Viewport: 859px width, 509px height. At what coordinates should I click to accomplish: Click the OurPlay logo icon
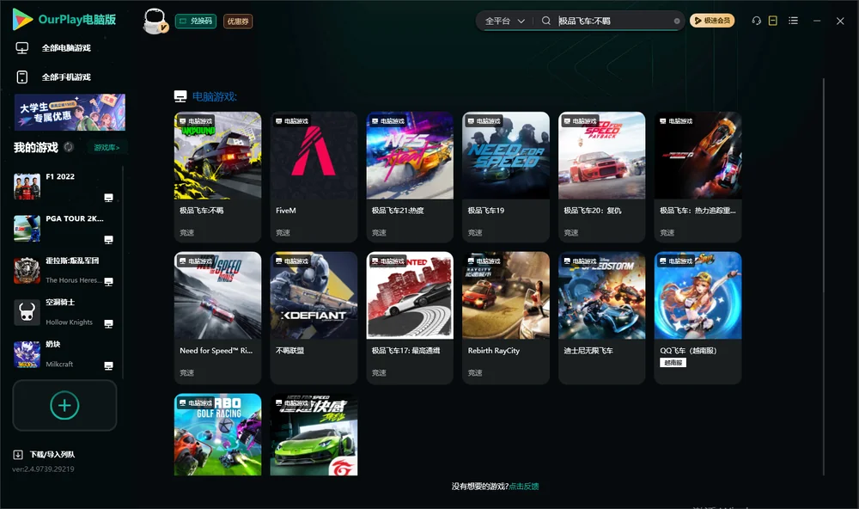(22, 19)
